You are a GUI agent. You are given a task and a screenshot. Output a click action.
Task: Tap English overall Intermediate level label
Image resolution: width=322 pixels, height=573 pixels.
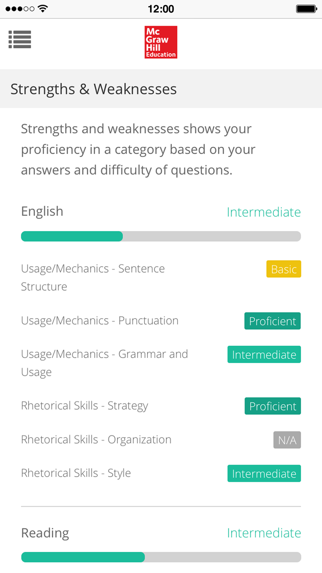tap(264, 212)
